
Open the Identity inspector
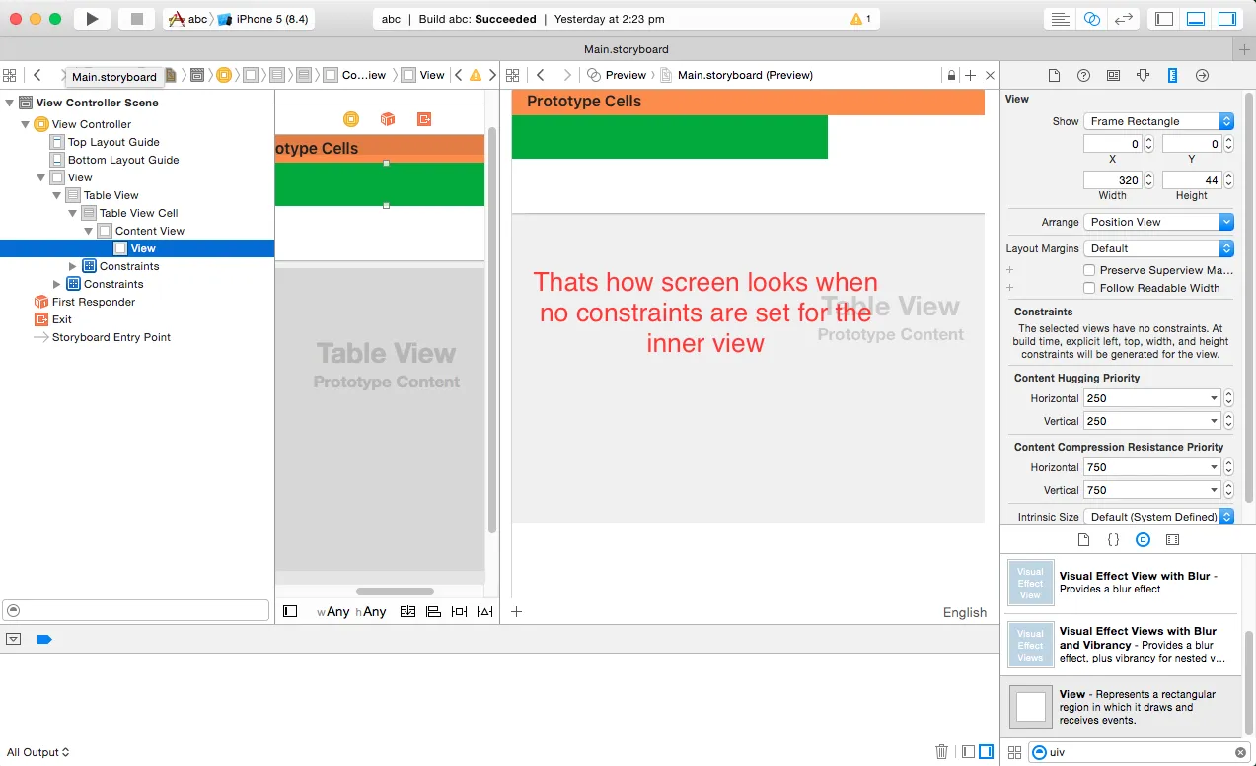[1113, 76]
